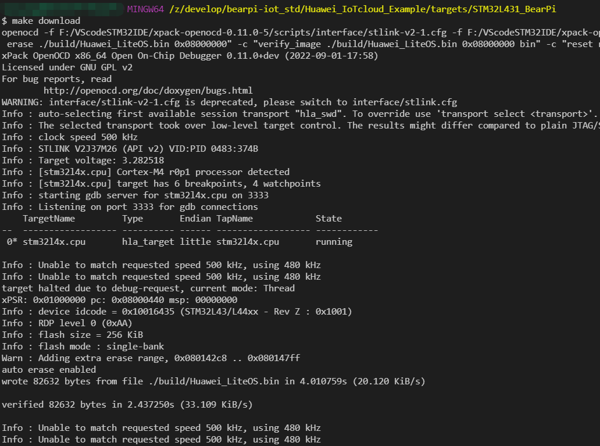Screen dimensions: 600x446
Task: Click the STLINK V2J37M26 version line
Action: pos(130,149)
